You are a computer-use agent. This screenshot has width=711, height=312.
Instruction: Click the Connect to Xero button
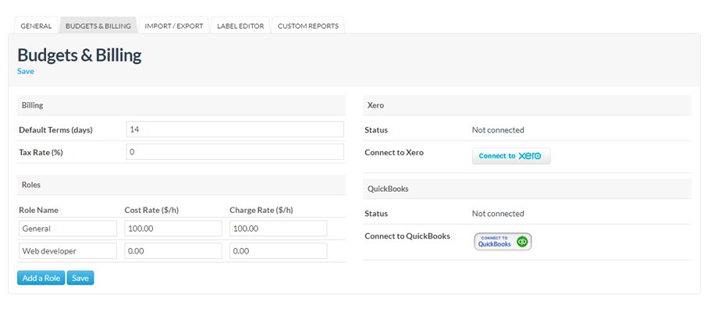coord(511,156)
